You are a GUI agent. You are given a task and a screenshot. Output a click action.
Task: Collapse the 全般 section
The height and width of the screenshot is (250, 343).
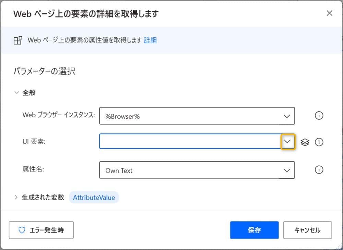coord(16,93)
